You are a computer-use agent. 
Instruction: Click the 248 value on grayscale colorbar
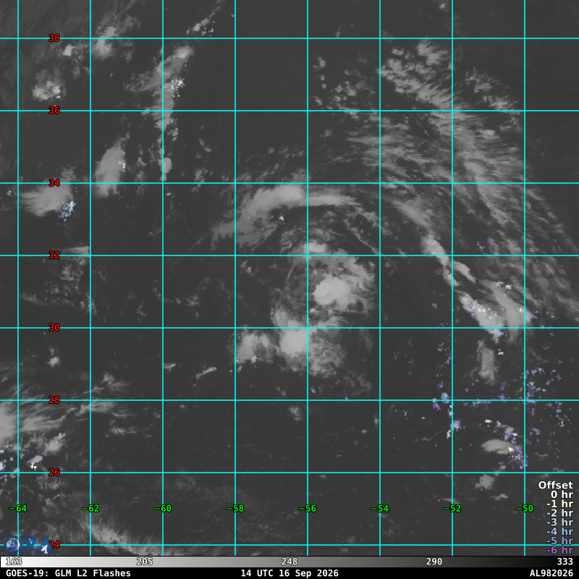[x=289, y=562]
